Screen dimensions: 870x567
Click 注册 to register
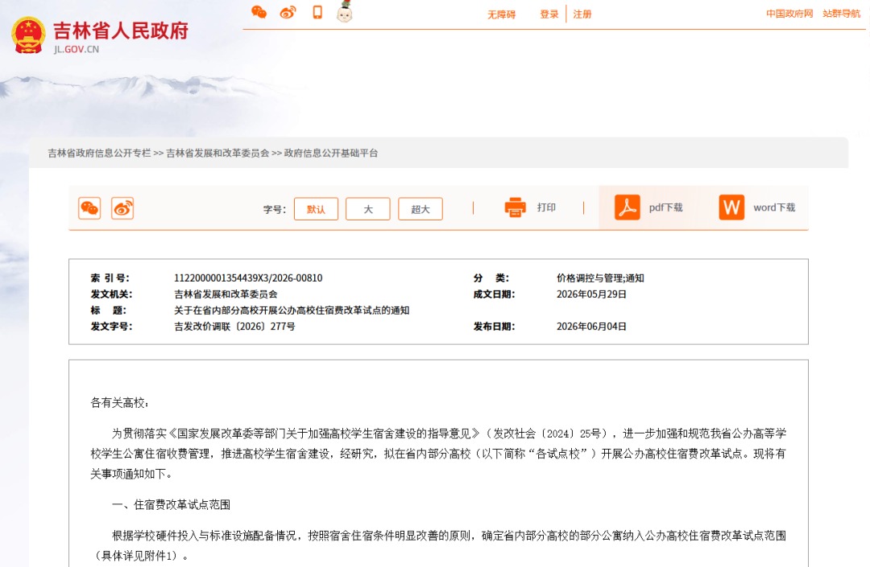click(582, 14)
